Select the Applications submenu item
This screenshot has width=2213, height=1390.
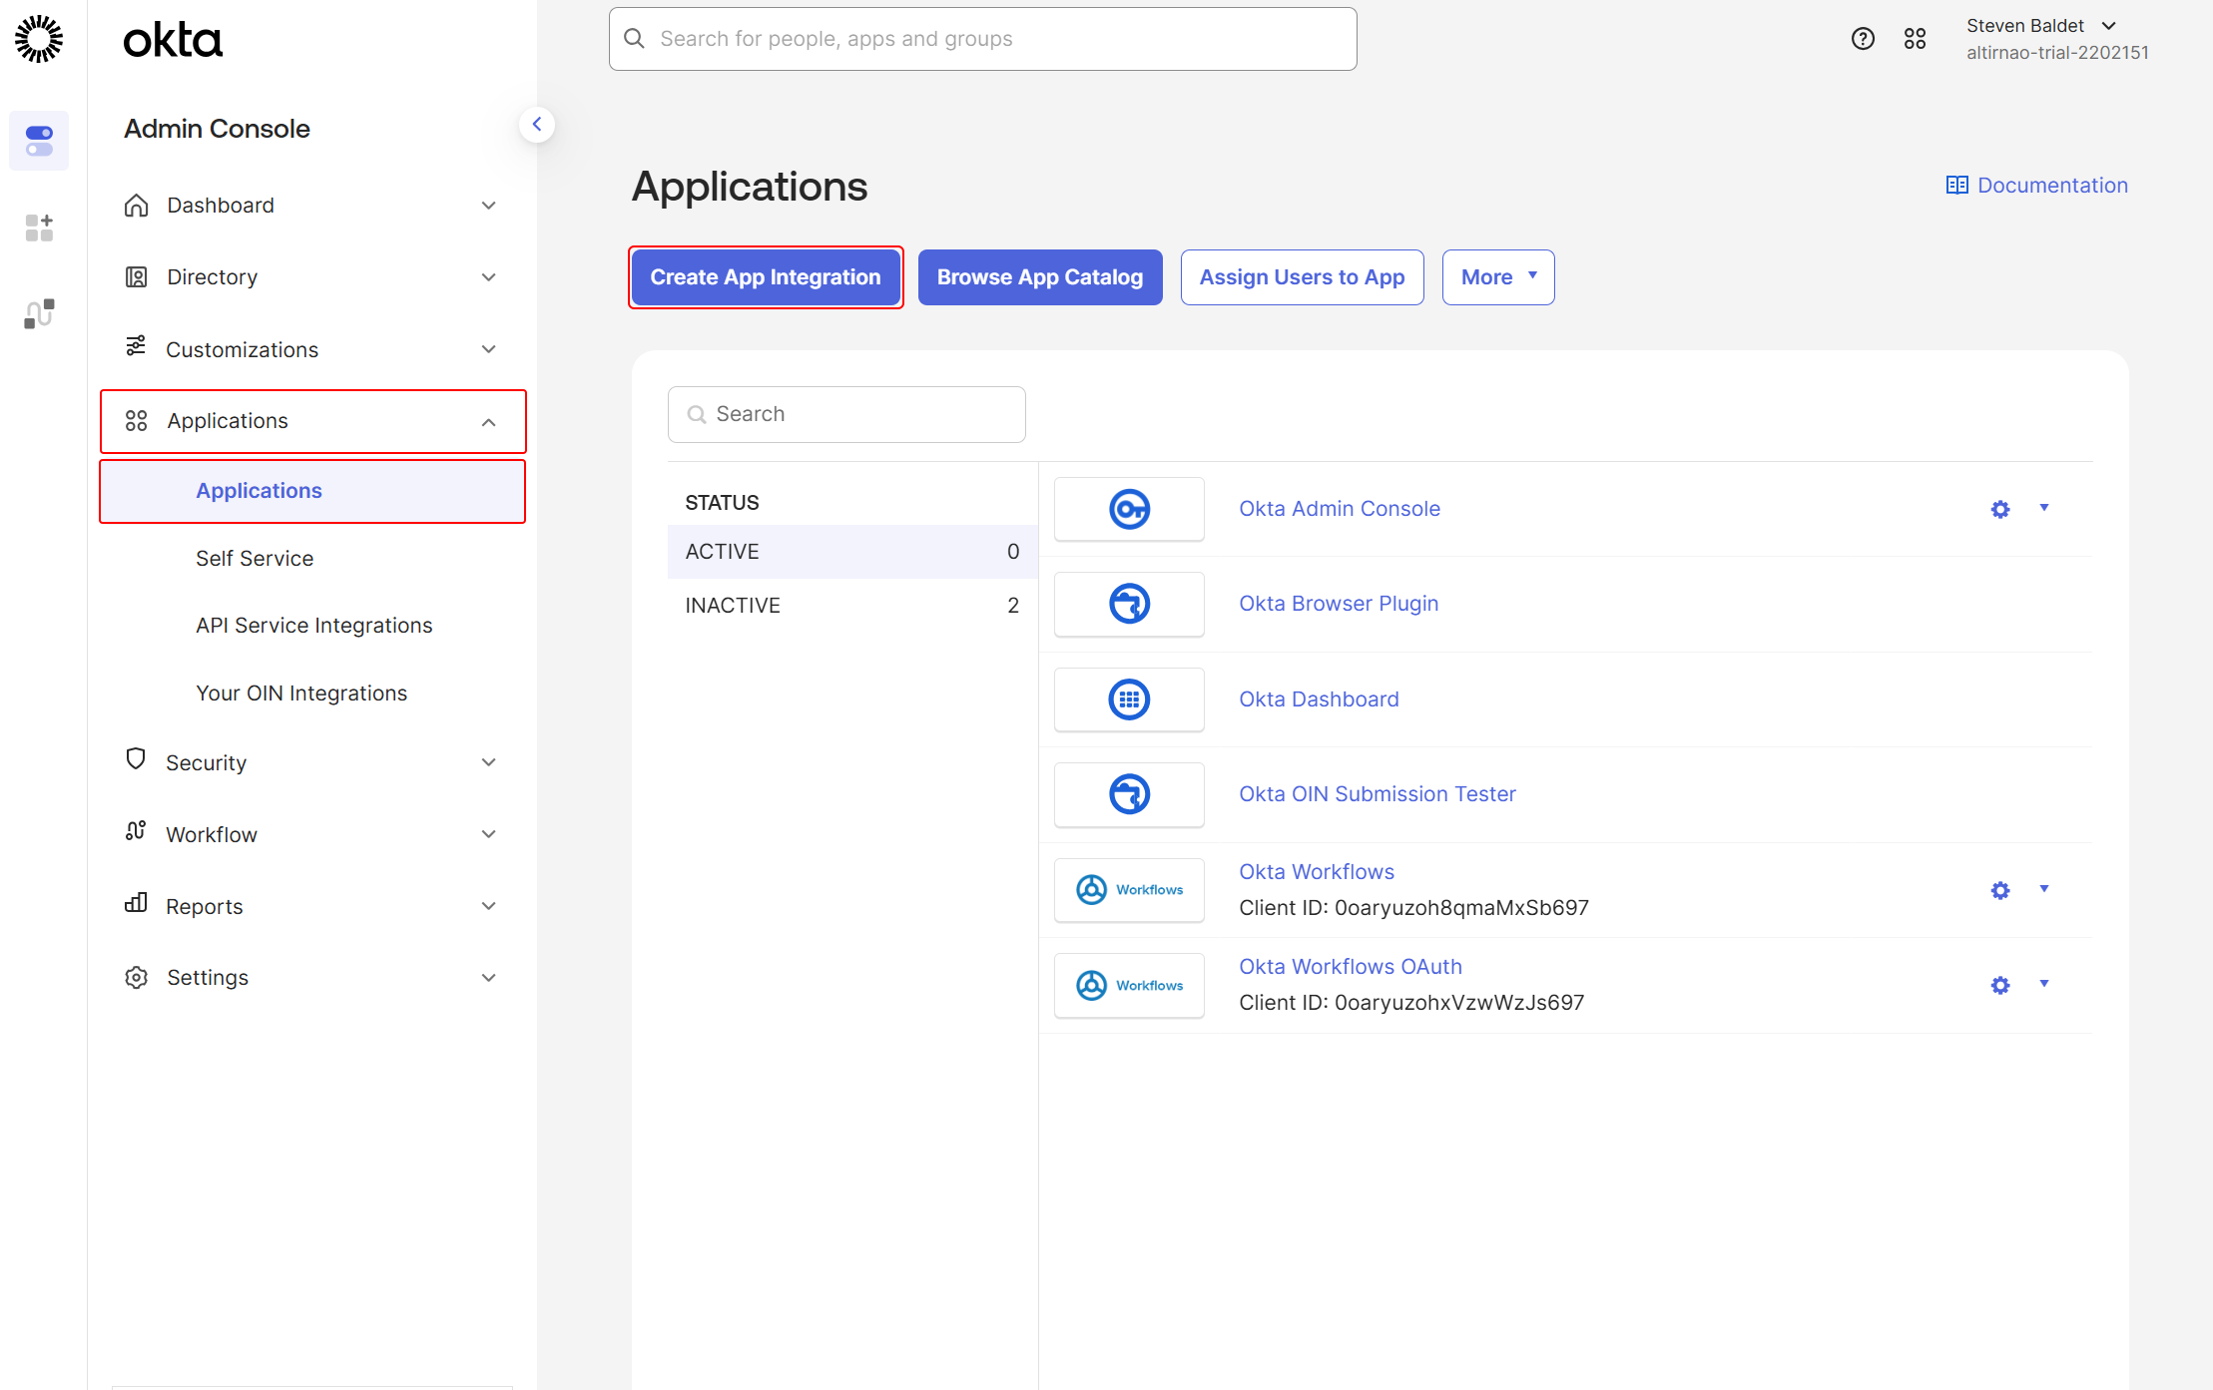pyautogui.click(x=312, y=491)
